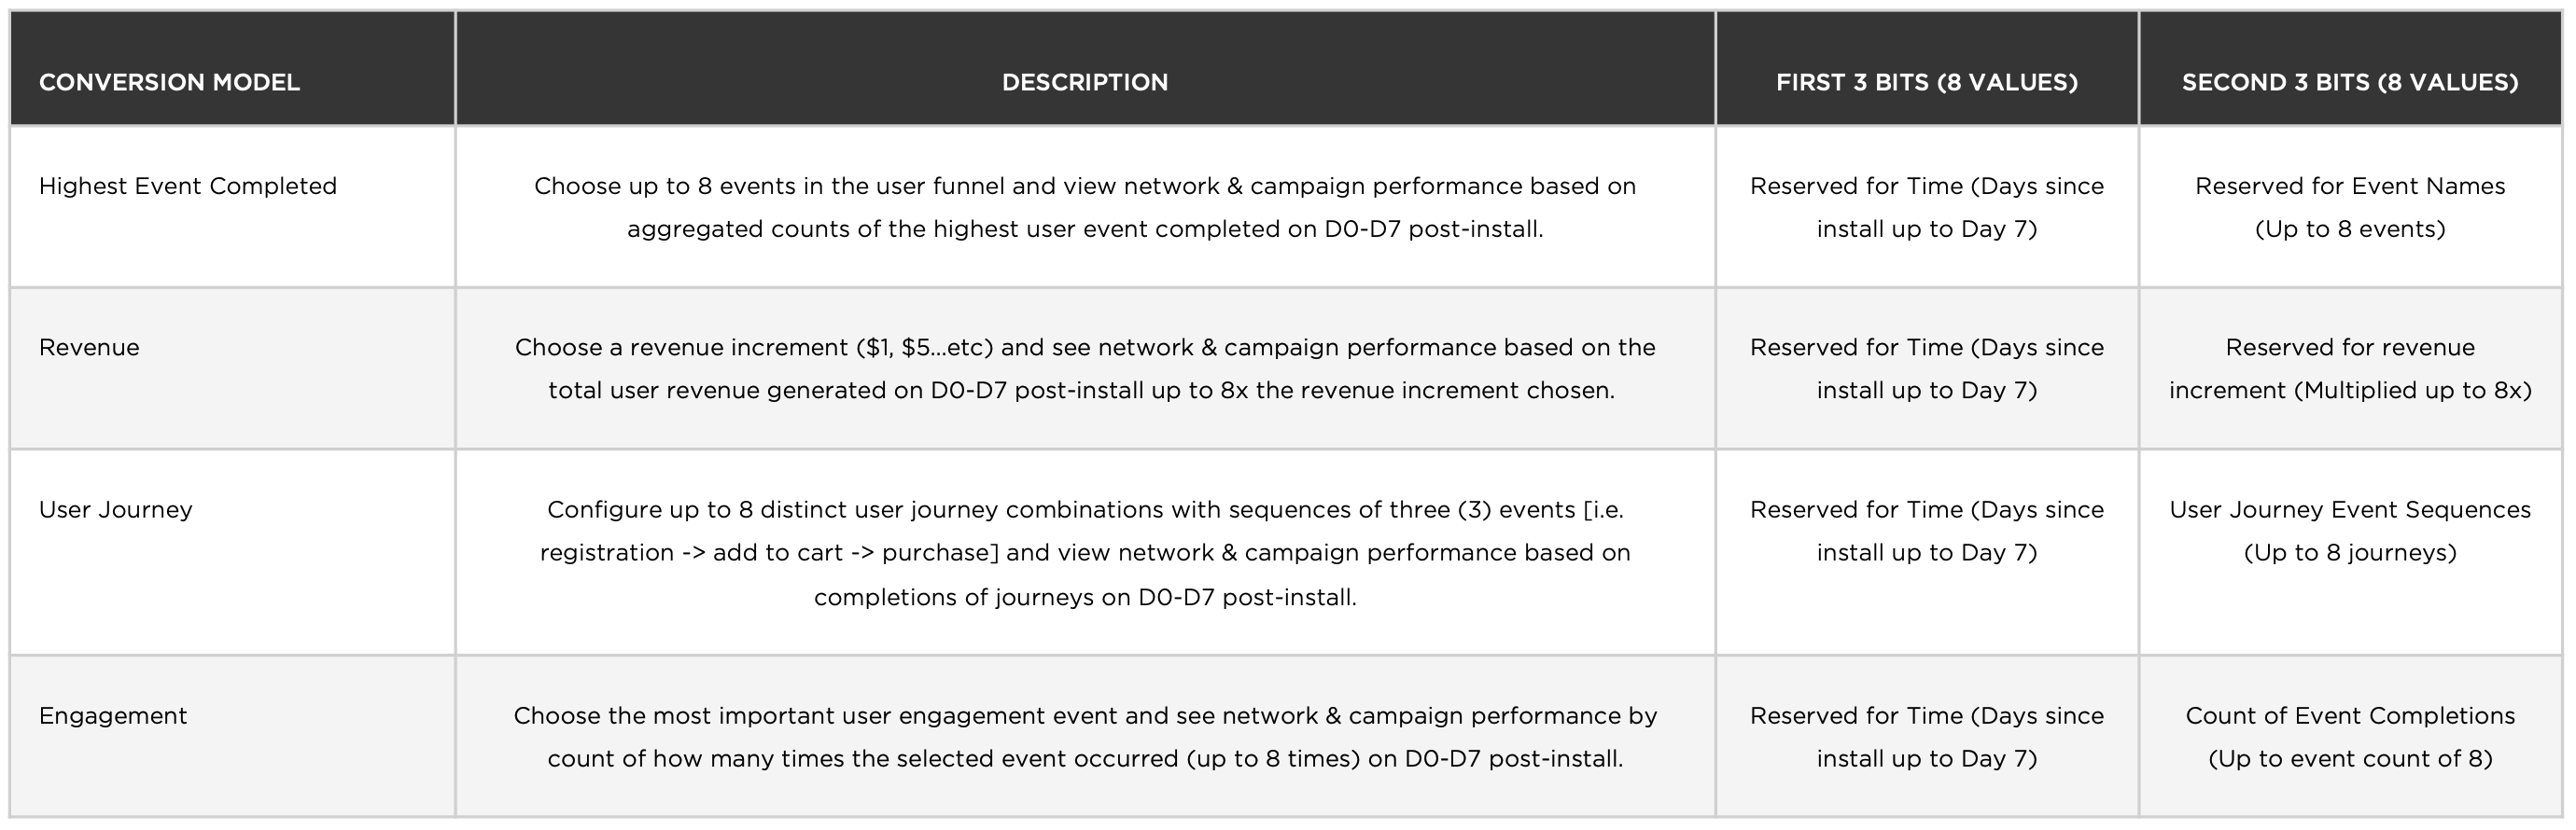Click the Count of Event Completions cell
The height and width of the screenshot is (830, 2576).
(x=2350, y=737)
